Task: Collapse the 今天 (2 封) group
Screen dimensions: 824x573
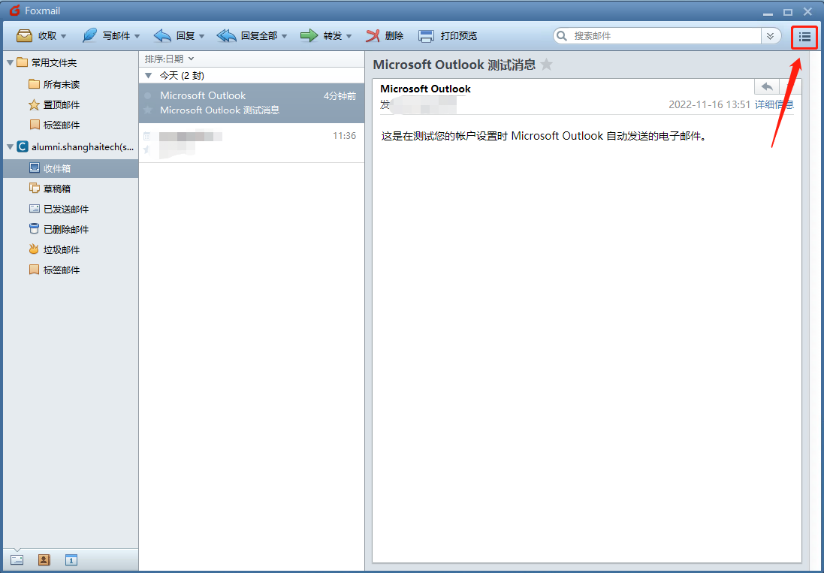Action: tap(148, 76)
